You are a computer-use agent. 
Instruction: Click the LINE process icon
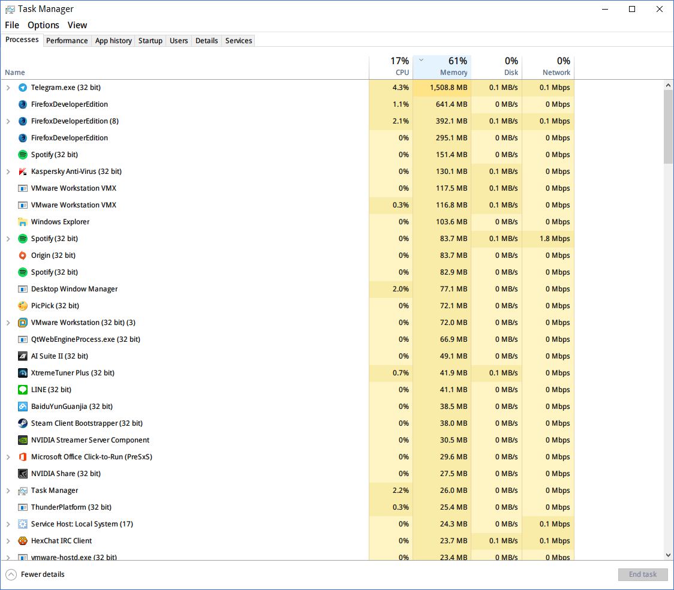(23, 389)
